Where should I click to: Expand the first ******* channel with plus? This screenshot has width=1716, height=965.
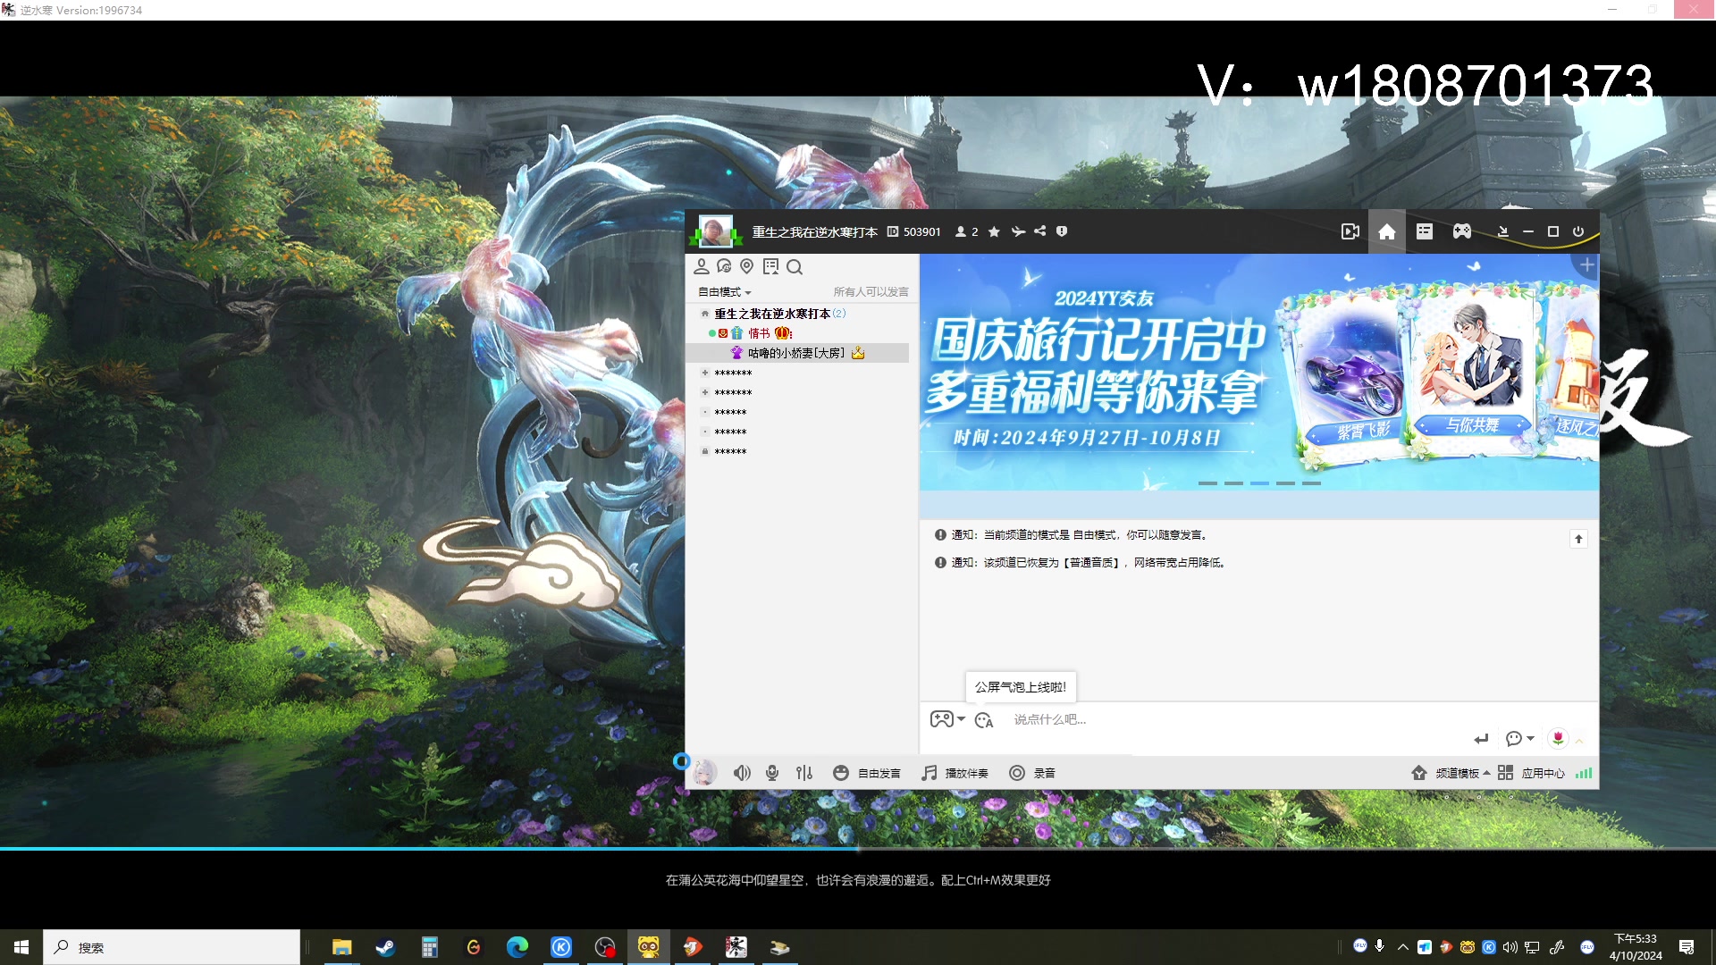705,373
